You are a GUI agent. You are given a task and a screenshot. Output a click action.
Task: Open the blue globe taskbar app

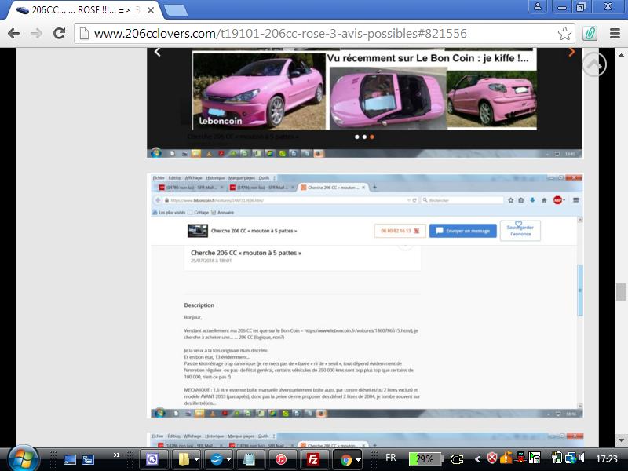(x=217, y=459)
